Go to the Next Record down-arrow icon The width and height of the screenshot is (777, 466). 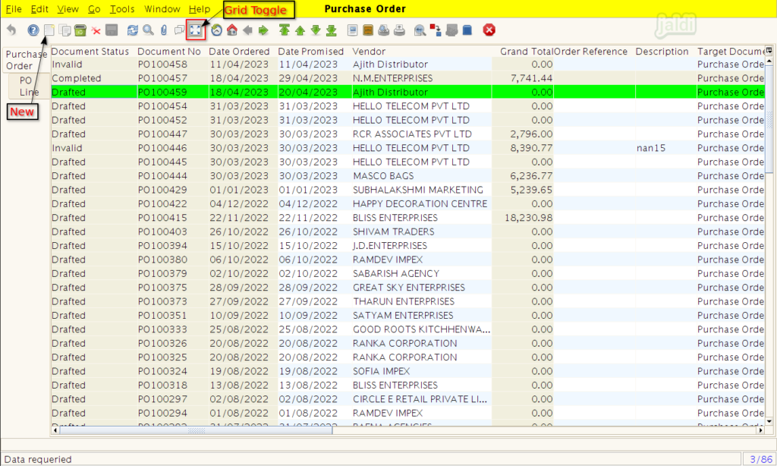(316, 30)
